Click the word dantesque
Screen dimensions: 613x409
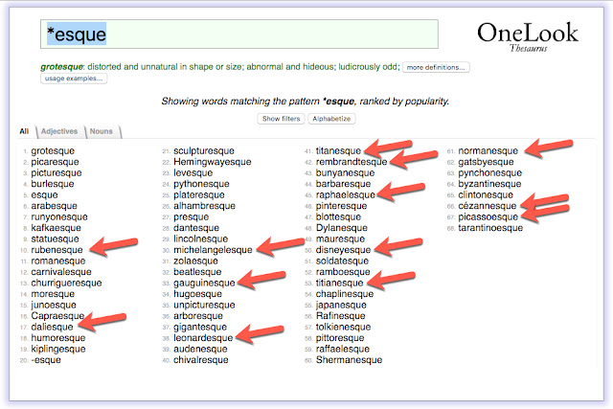point(196,228)
